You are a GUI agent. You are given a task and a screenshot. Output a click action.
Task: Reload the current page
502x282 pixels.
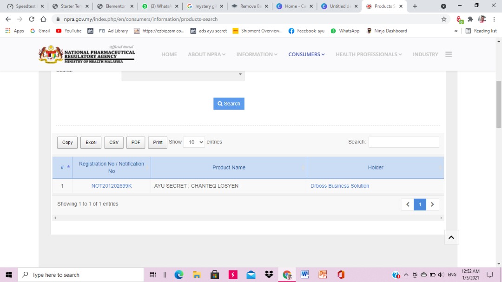(x=32, y=19)
